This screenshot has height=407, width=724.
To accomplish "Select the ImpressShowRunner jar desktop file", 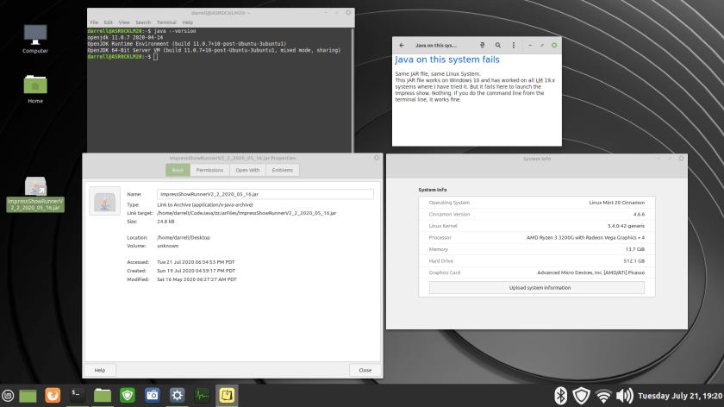I will pos(35,194).
